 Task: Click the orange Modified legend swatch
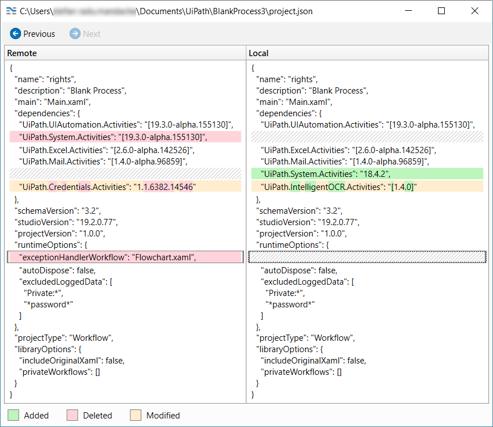click(135, 415)
